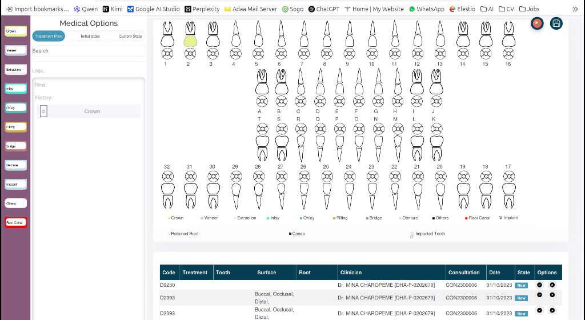Click the Search field in Medical Options
The image size is (585, 320).
pyautogui.click(x=89, y=51)
